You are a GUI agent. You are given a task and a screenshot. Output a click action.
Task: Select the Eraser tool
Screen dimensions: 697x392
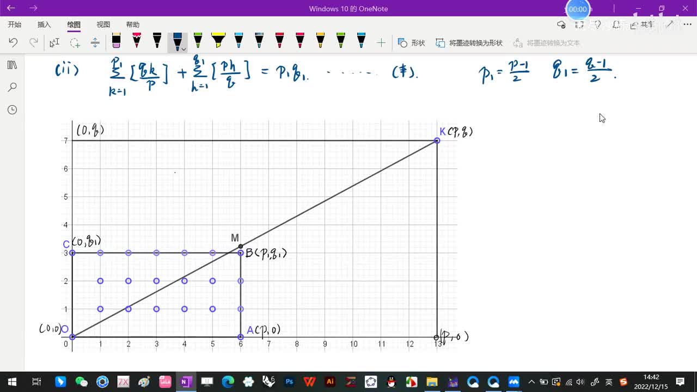click(x=116, y=41)
